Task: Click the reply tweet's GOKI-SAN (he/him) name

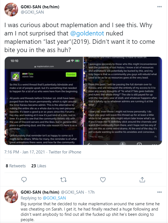Action: [40, 192]
